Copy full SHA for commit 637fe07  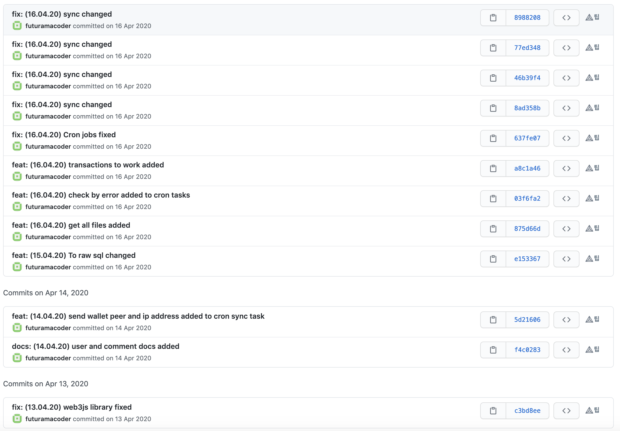pos(493,139)
